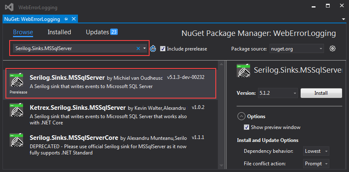This screenshot has height=172, width=349.
Task: Click the NuGet Package Manager: WebErrorLogging heading
Action: click(259, 33)
